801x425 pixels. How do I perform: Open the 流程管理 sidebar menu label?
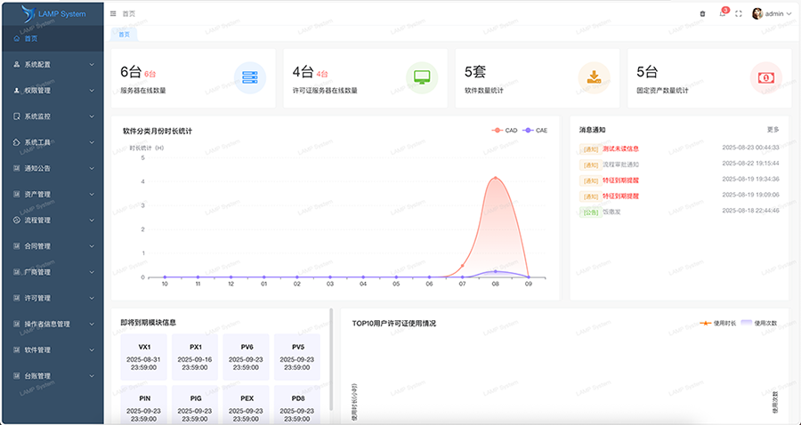coord(37,220)
